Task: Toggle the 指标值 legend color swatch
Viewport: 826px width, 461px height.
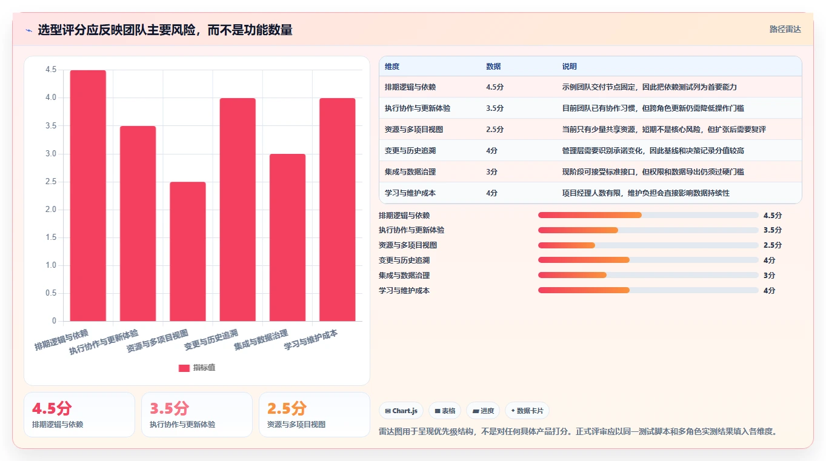Action: point(184,368)
